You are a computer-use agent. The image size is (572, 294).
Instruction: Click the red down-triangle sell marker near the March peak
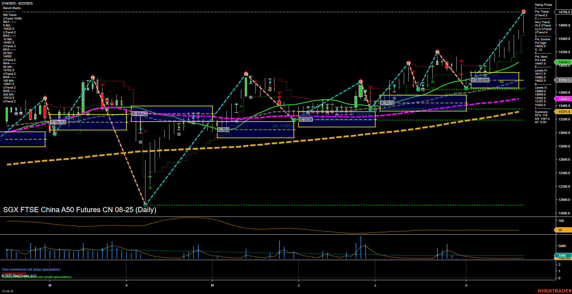click(x=102, y=85)
